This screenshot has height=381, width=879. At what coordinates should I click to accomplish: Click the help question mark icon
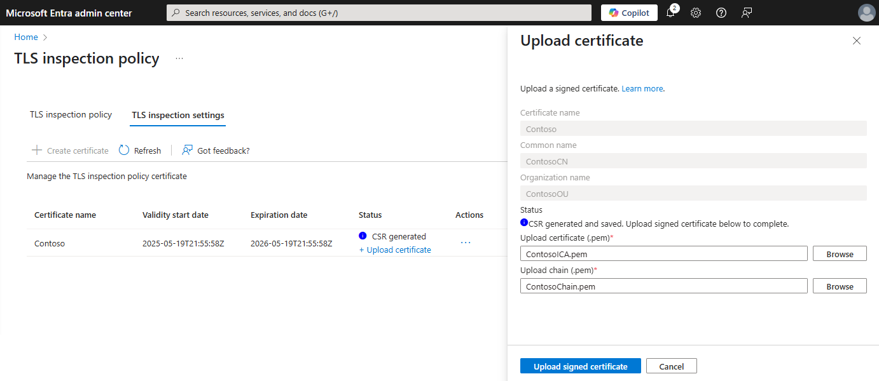coord(721,13)
